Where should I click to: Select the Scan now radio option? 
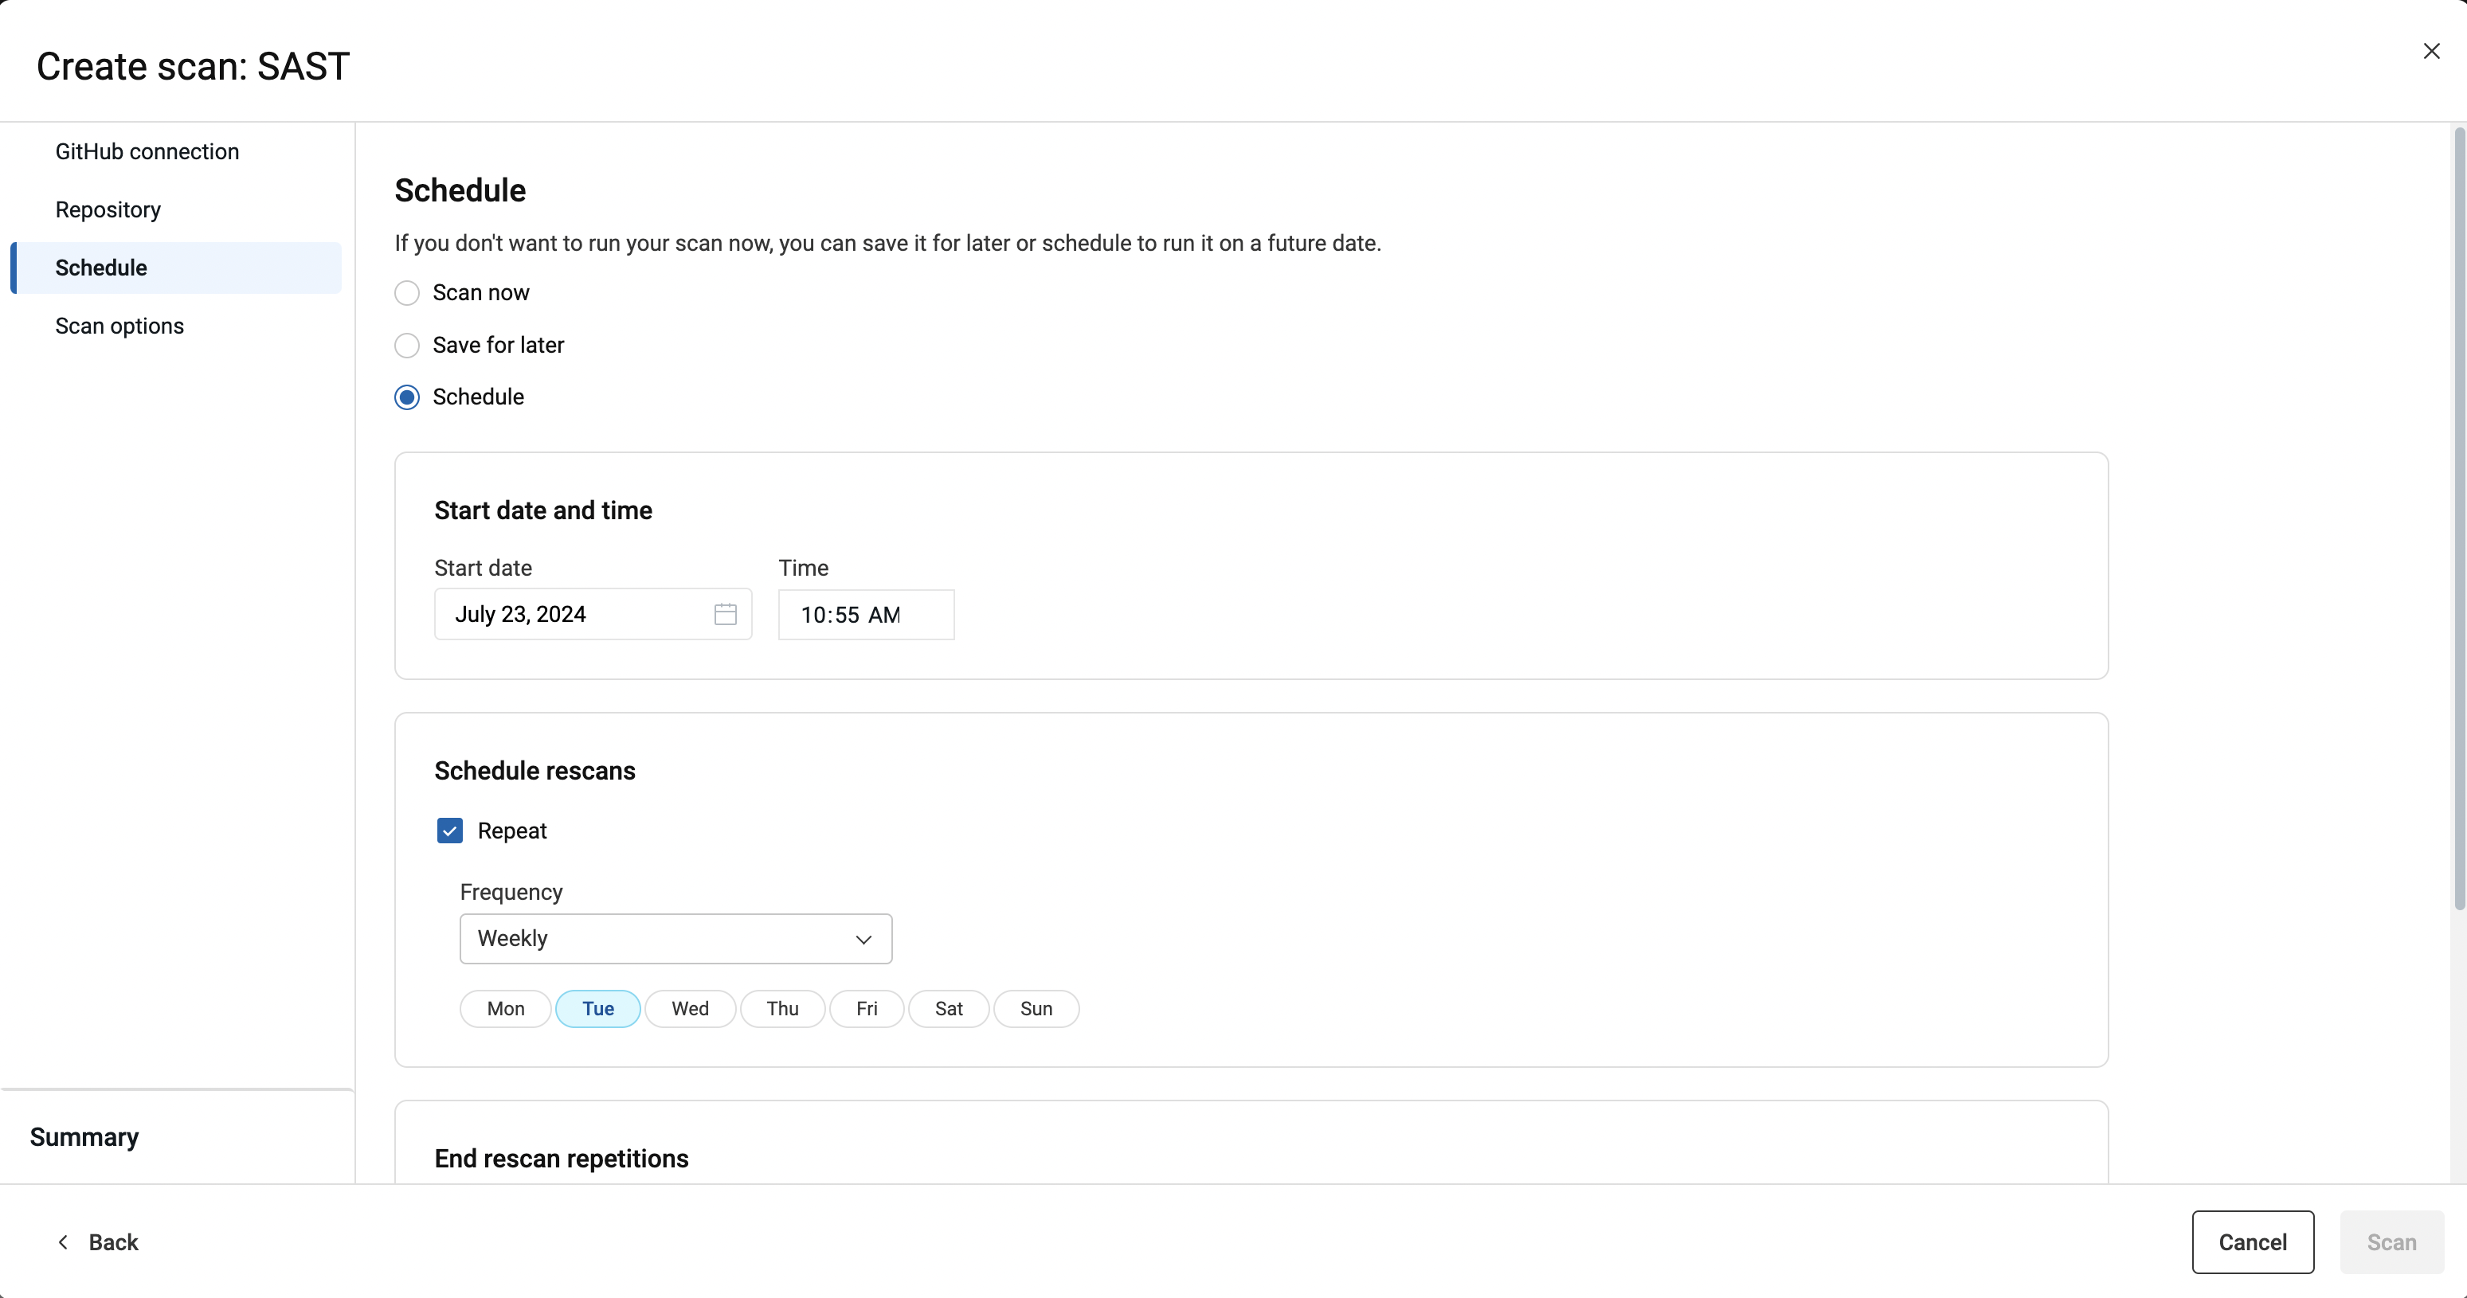click(x=407, y=293)
